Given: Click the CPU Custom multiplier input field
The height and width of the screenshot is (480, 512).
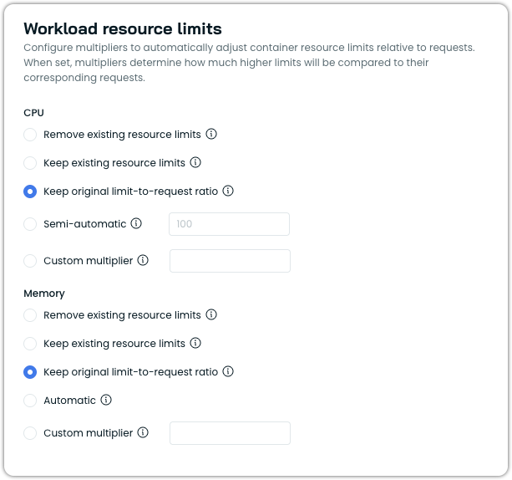Looking at the screenshot, I should click(x=230, y=261).
